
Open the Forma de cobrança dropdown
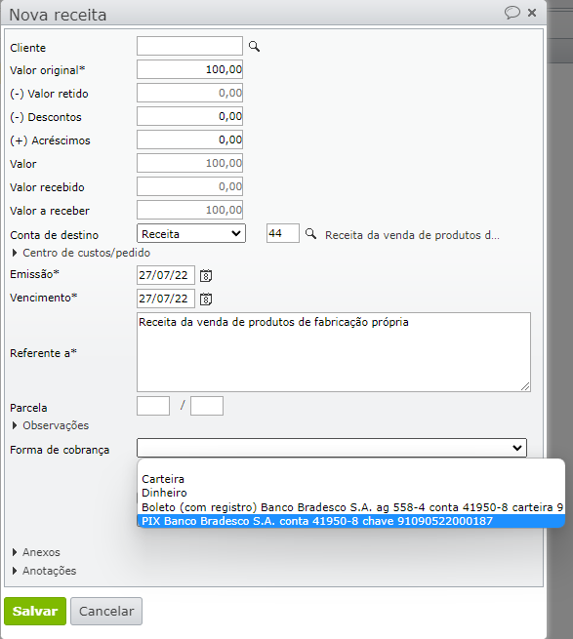coord(332,448)
